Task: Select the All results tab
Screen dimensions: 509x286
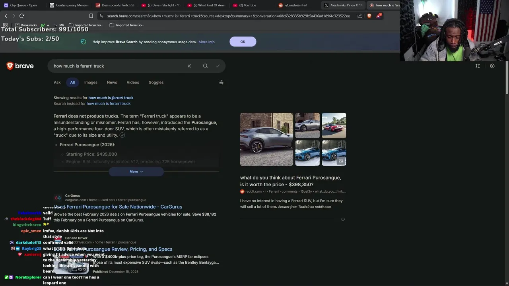Action: point(72,82)
